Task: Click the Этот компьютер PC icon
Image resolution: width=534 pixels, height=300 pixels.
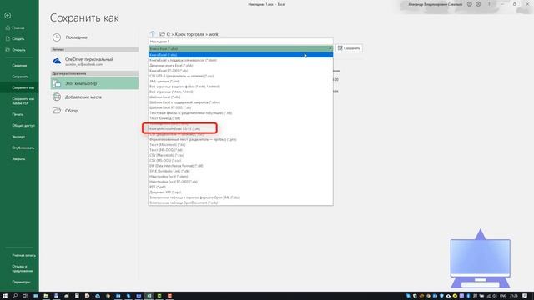Action: point(57,83)
